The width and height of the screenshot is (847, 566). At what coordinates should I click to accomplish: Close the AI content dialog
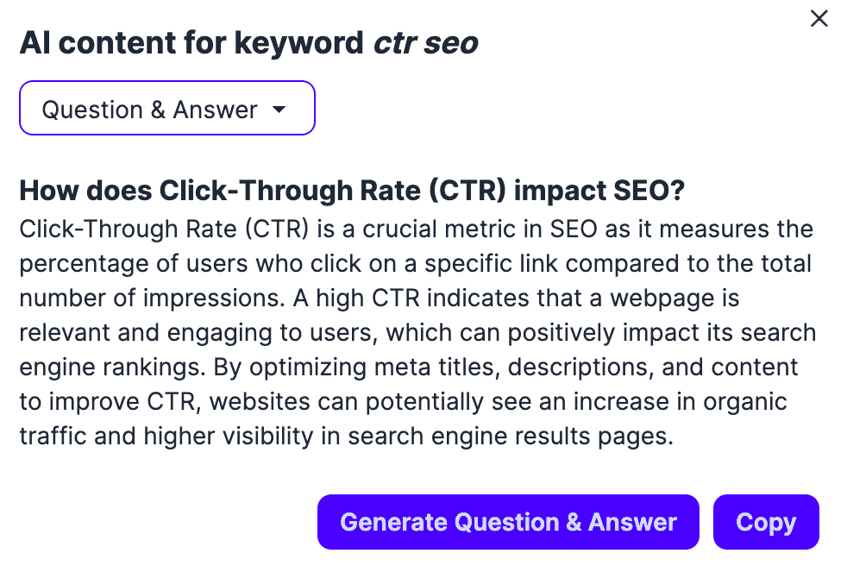coord(819,19)
